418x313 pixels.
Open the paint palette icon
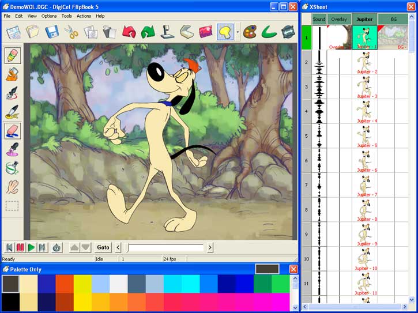pos(250,32)
